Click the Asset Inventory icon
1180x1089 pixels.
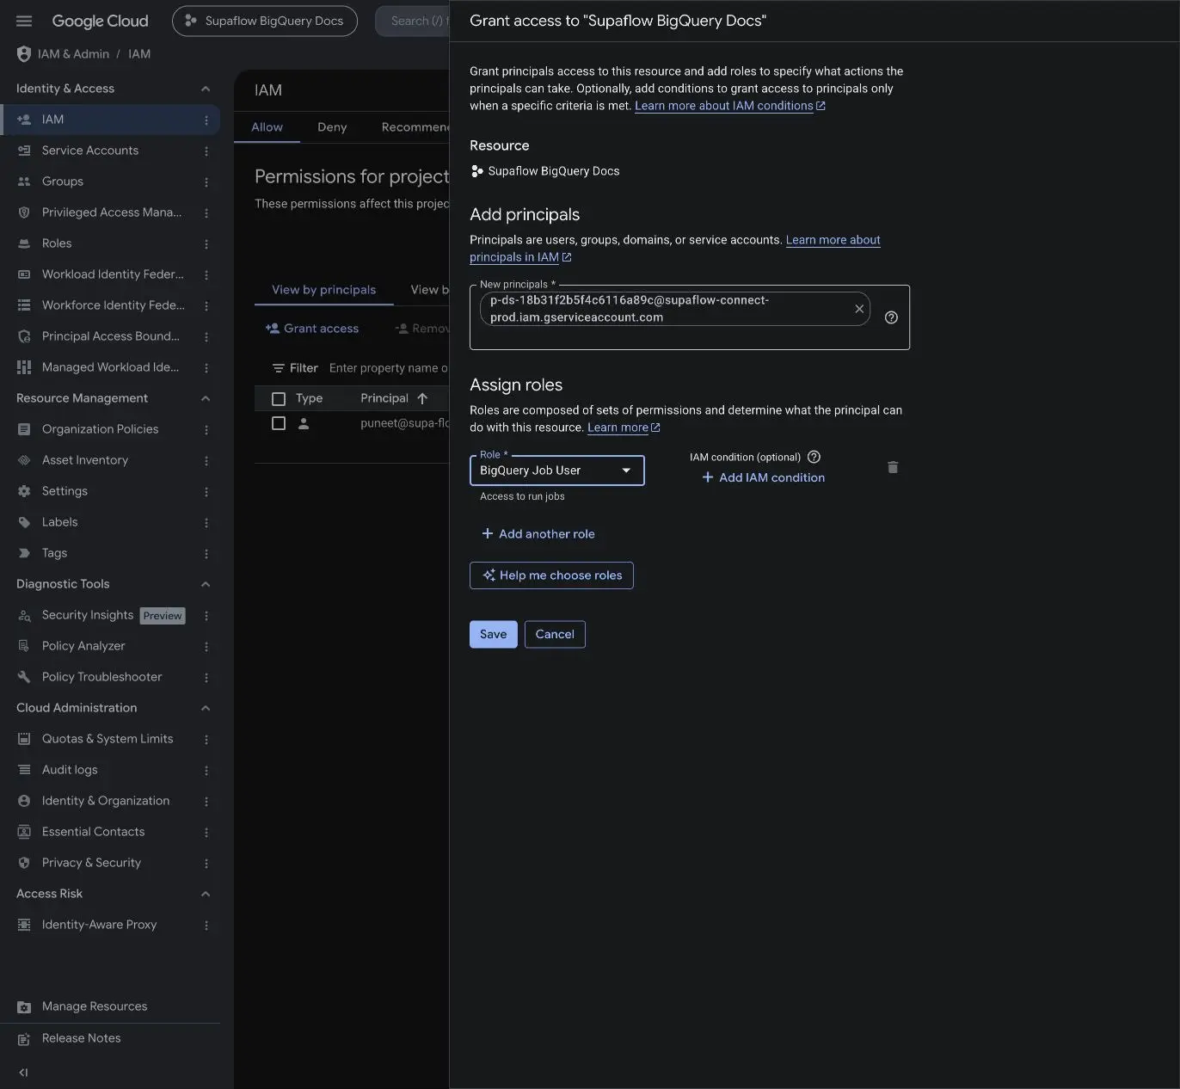pos(24,460)
